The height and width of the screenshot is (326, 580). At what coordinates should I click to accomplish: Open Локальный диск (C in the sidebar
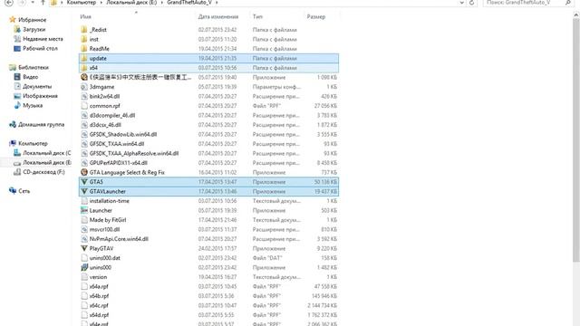pyautogui.click(x=43, y=153)
